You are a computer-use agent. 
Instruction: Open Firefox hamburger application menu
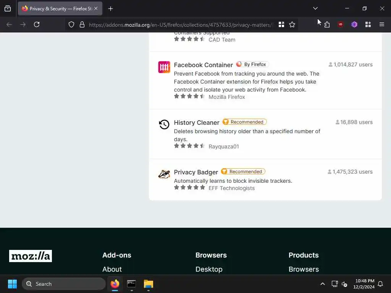pos(382,24)
